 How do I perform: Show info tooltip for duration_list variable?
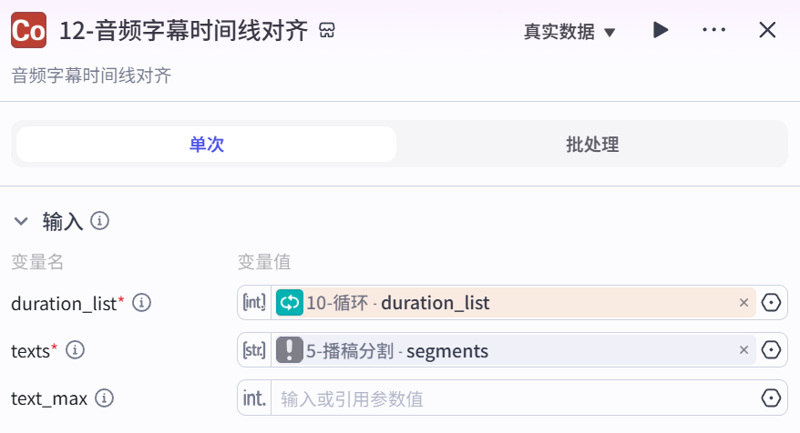point(141,303)
